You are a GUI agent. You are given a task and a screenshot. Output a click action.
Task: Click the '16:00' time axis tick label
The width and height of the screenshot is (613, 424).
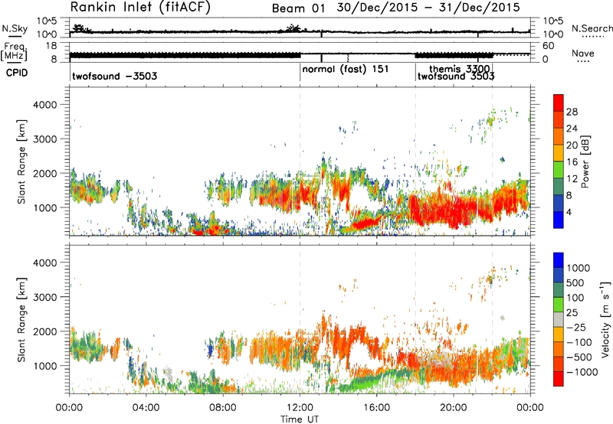pos(376,408)
